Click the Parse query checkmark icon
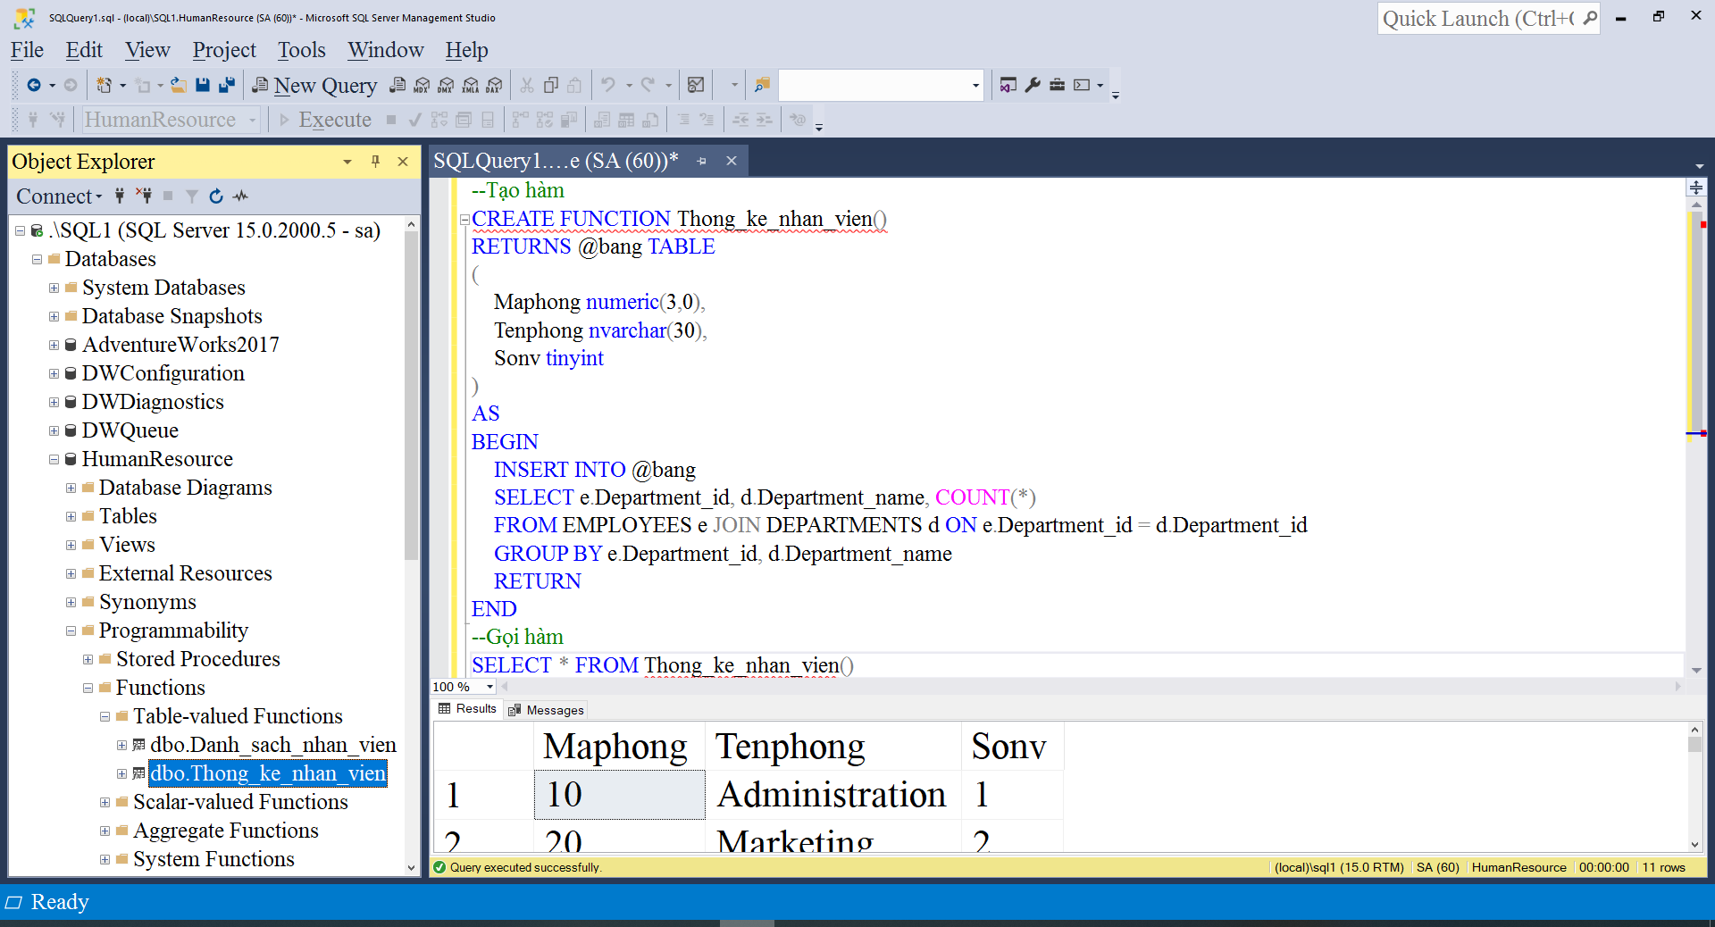Viewport: 1715px width, 927px height. (x=413, y=119)
